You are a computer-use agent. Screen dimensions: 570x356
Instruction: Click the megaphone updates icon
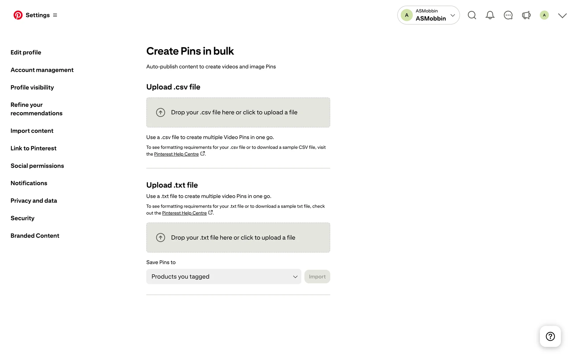click(526, 15)
